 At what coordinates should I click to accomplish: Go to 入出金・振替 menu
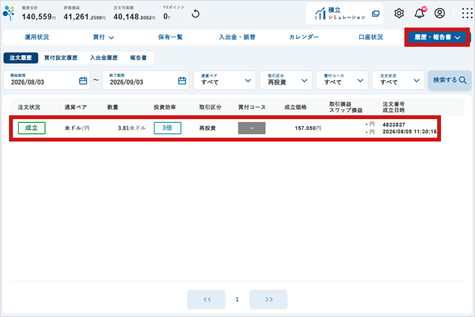[237, 37]
